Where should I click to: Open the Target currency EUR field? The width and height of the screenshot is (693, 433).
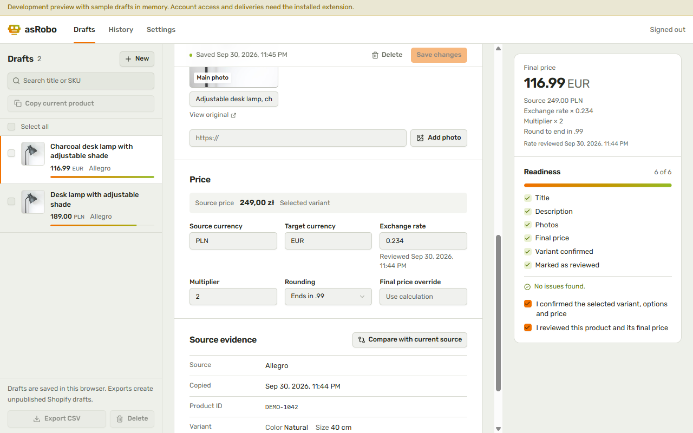point(328,241)
